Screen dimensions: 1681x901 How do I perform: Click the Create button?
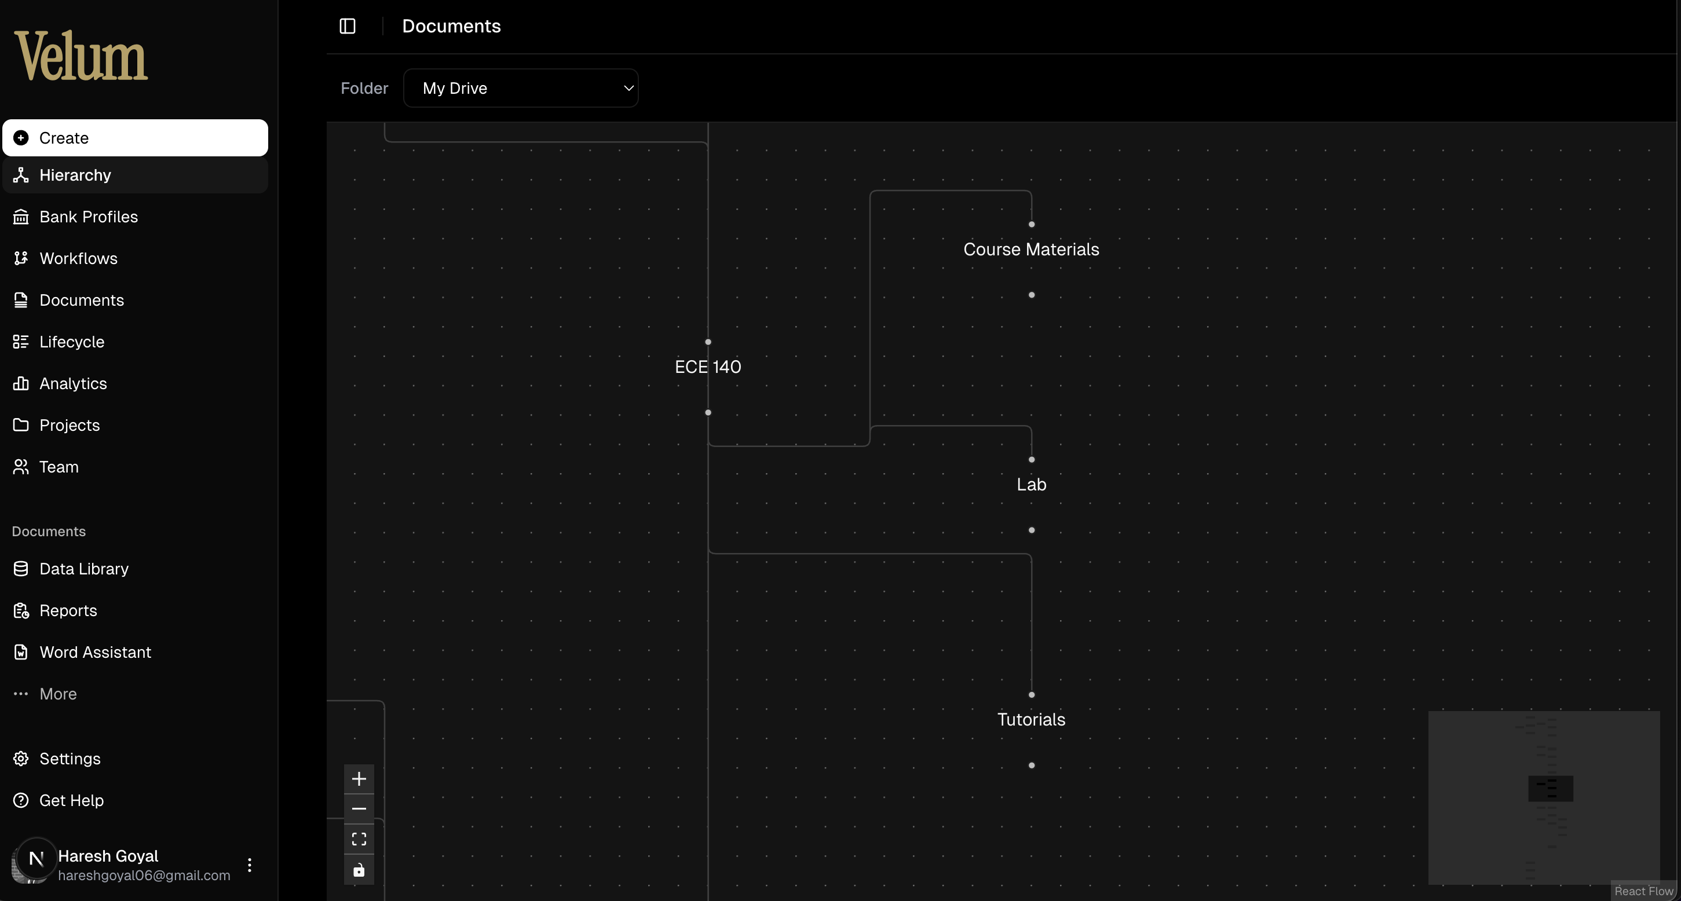point(135,138)
